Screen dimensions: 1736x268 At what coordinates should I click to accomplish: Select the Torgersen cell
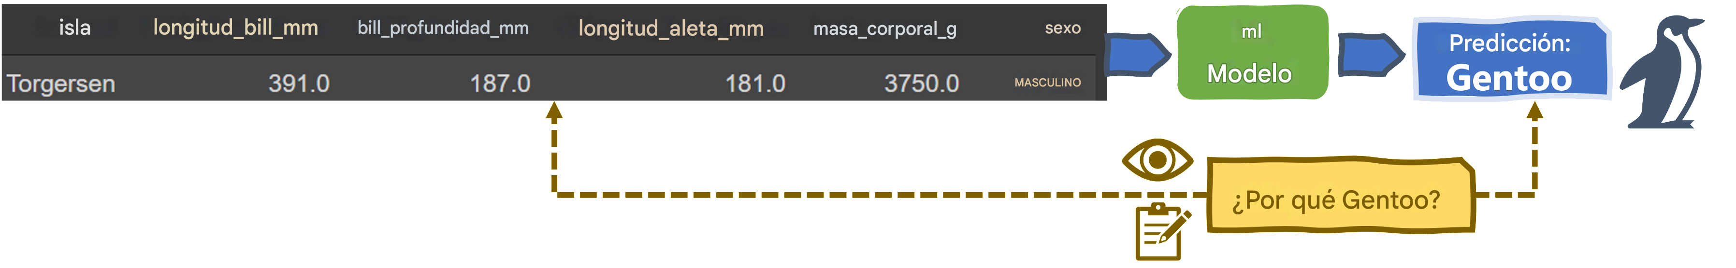pos(60,84)
